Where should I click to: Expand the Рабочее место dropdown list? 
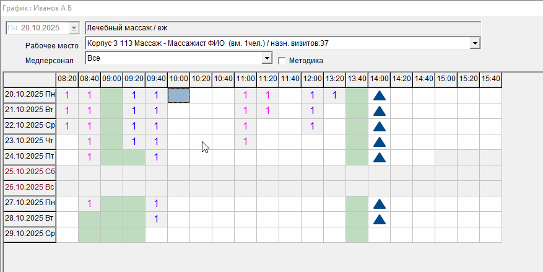coord(475,43)
